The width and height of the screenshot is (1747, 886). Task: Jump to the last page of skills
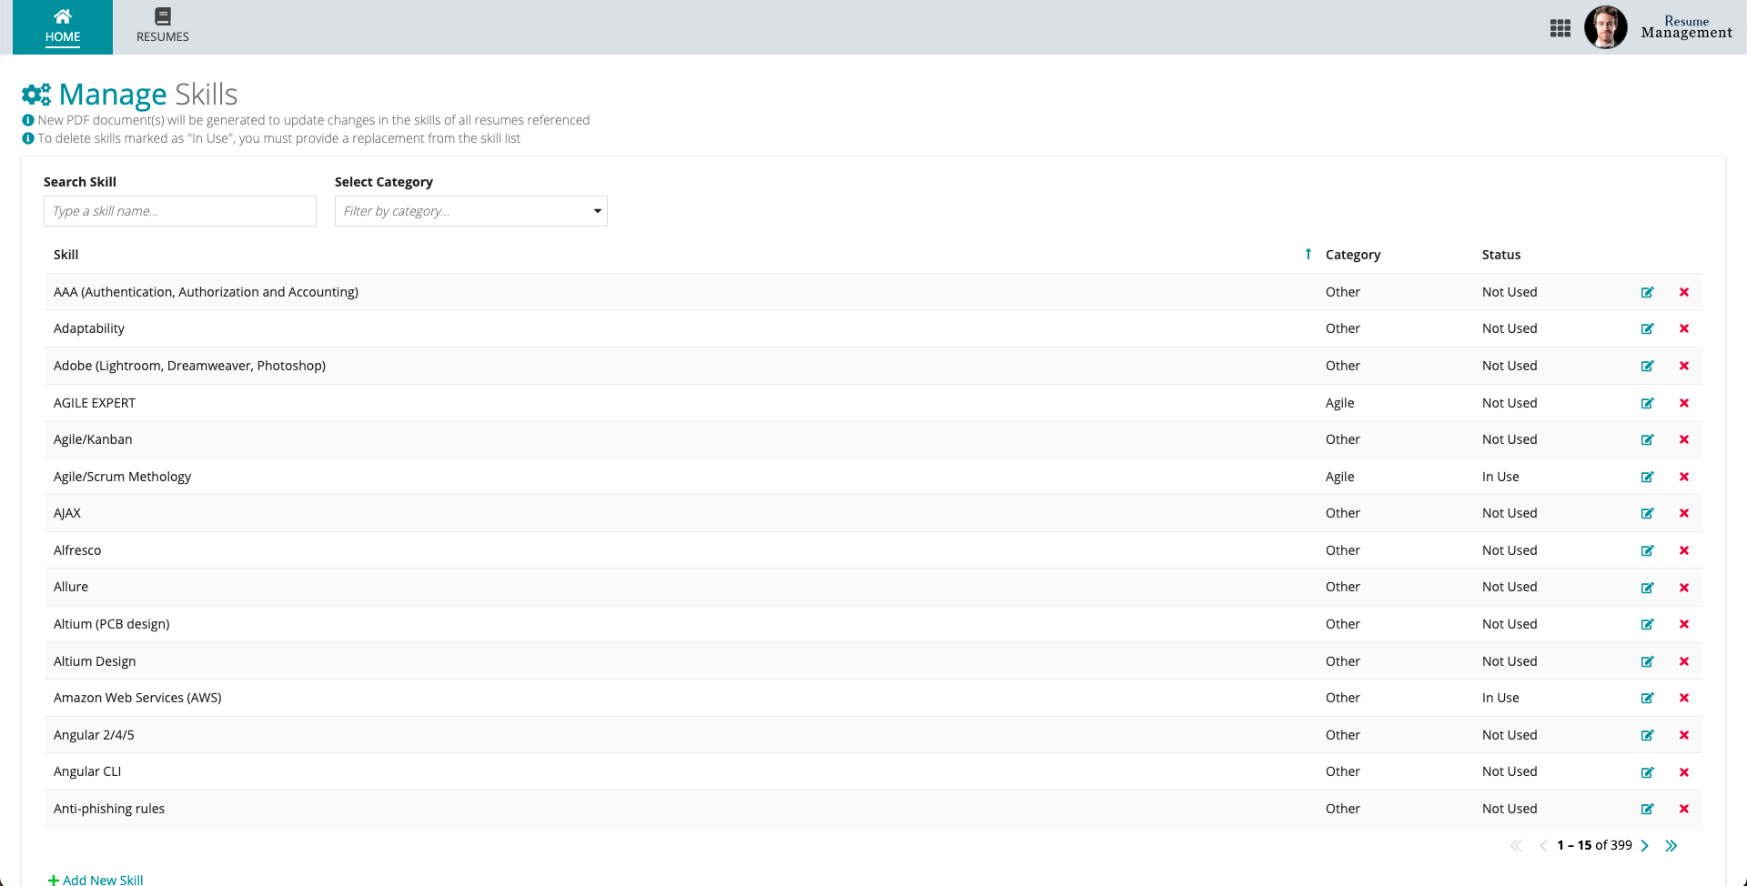(x=1671, y=846)
